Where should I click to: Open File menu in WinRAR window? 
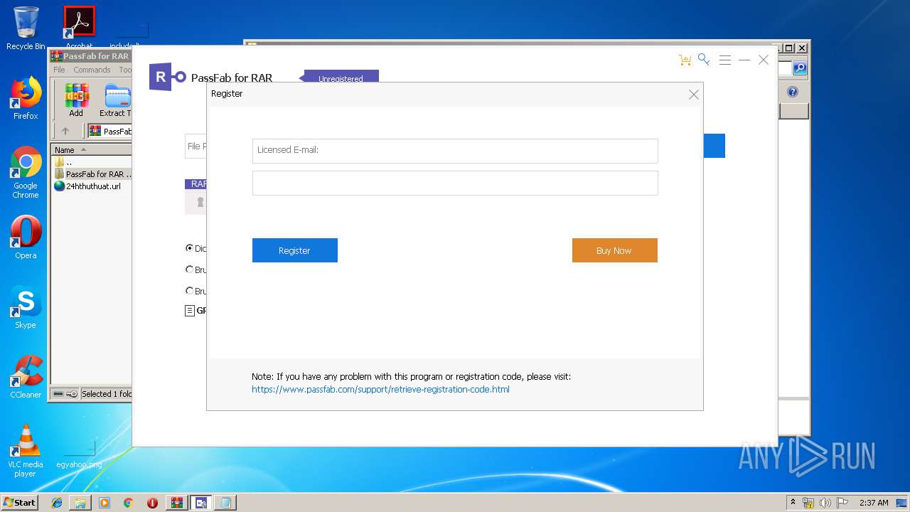tap(59, 70)
